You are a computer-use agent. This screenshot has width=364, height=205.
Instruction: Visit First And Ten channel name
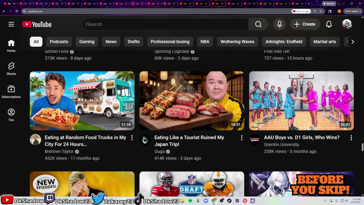tap(277, 52)
